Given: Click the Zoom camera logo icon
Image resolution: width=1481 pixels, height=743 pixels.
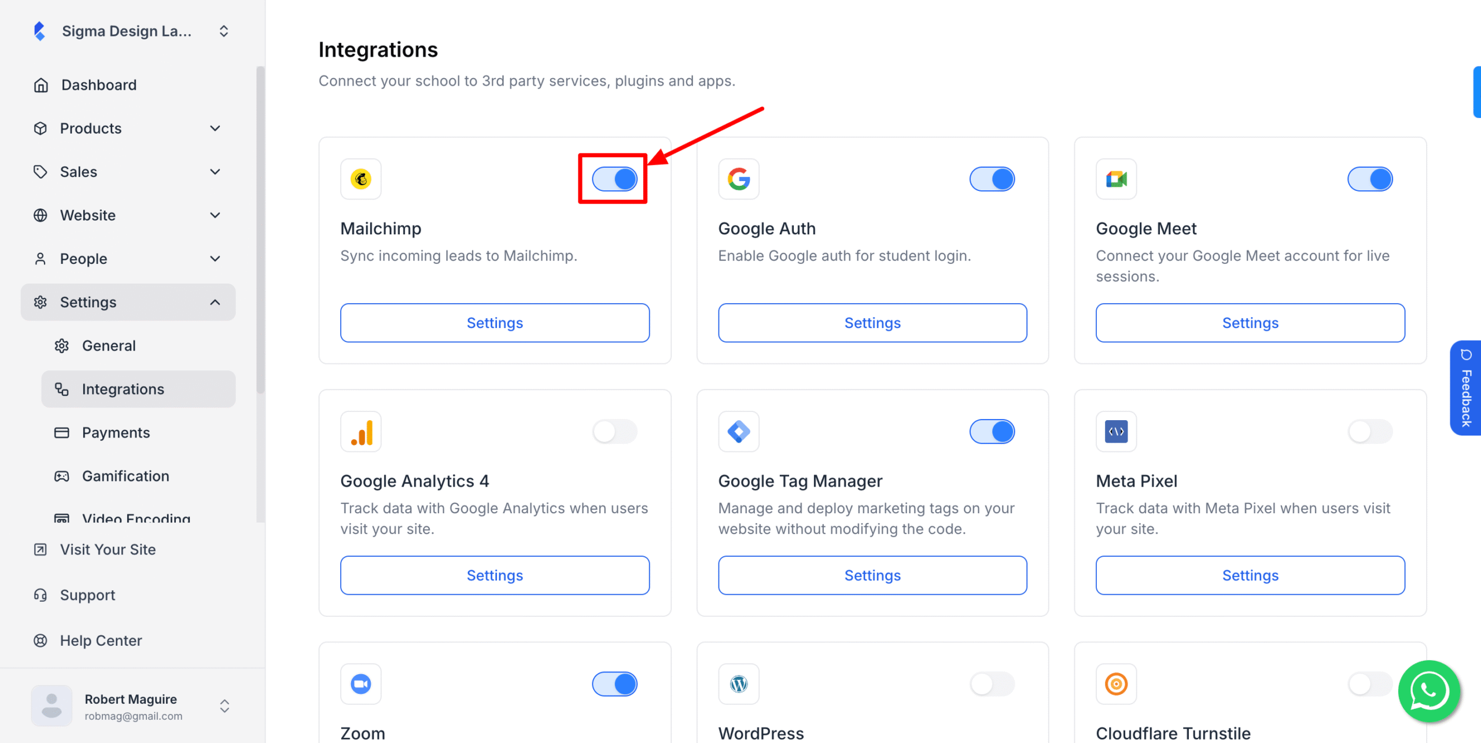Looking at the screenshot, I should pos(361,684).
